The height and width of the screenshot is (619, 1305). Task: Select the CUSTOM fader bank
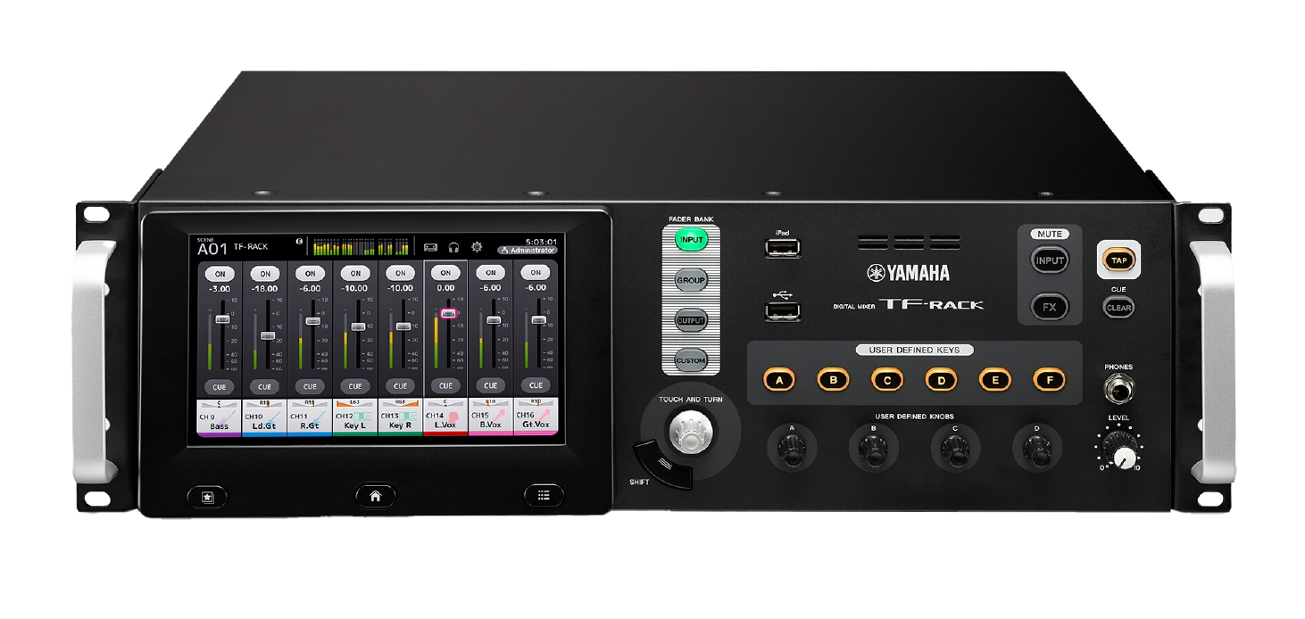pyautogui.click(x=691, y=360)
